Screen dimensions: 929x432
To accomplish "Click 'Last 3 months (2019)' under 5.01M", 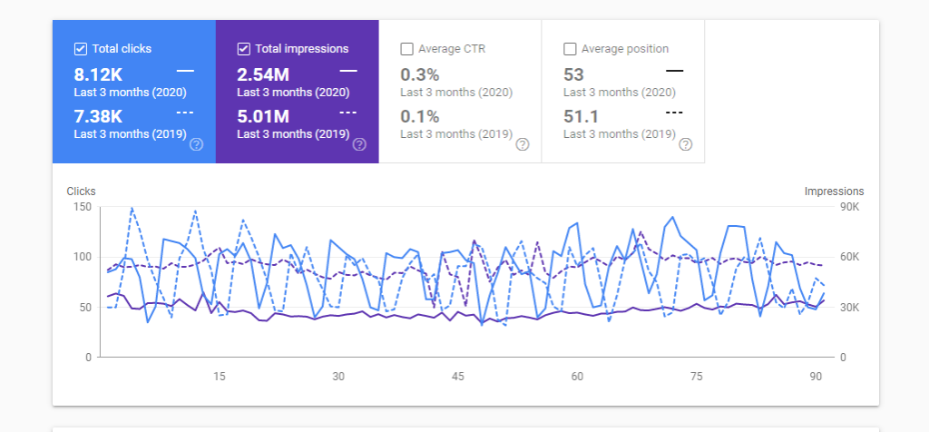I will point(293,134).
